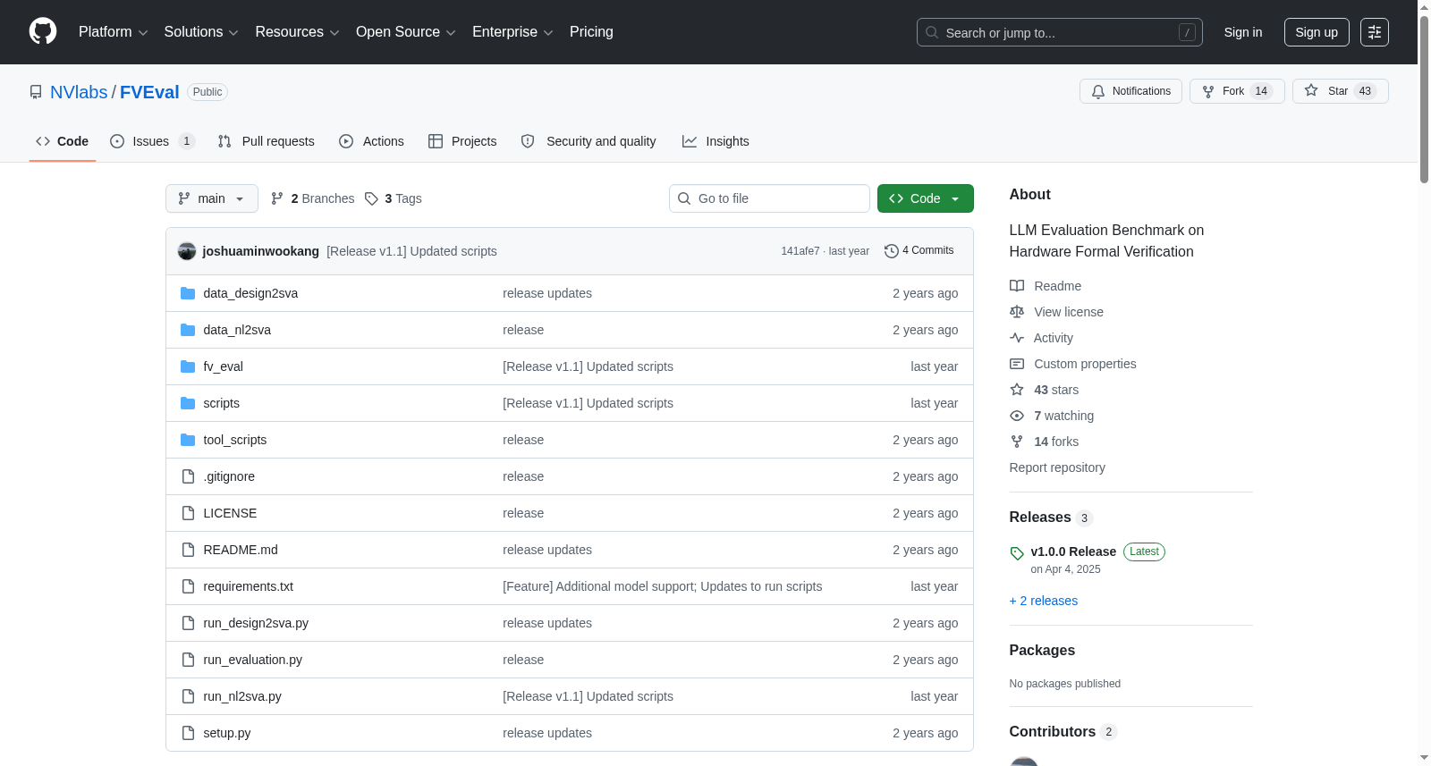The width and height of the screenshot is (1431, 766).
Task: Expand the Open Source menu
Action: [406, 32]
